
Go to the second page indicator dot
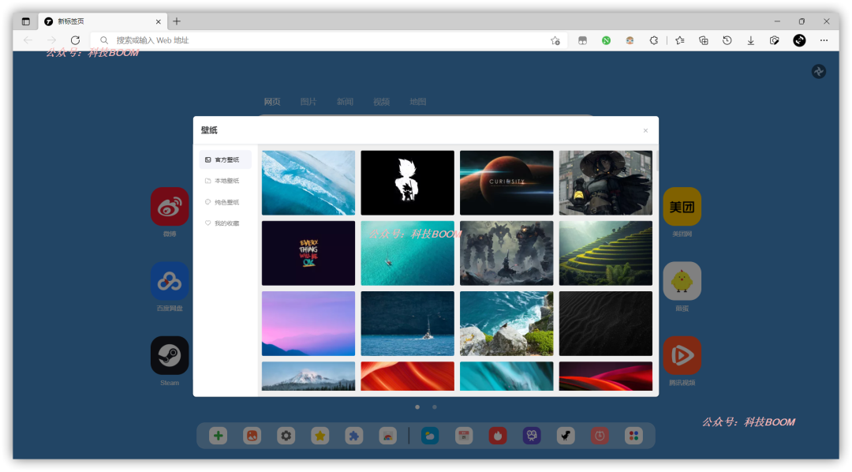(x=435, y=406)
